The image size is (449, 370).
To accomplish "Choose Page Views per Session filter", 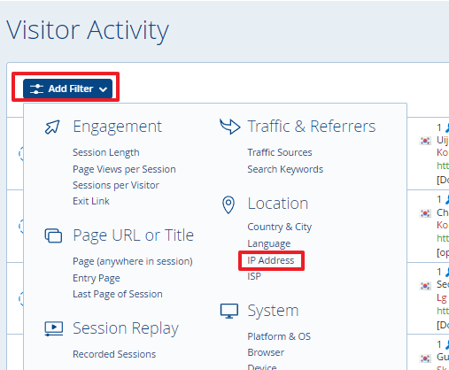I will [124, 169].
